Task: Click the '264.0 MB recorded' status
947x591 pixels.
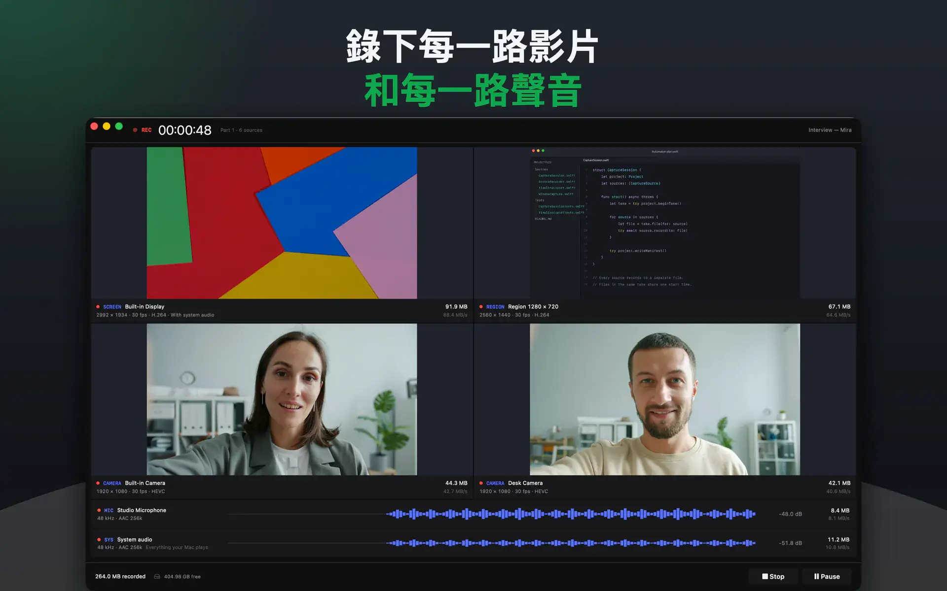Action: pyautogui.click(x=120, y=576)
